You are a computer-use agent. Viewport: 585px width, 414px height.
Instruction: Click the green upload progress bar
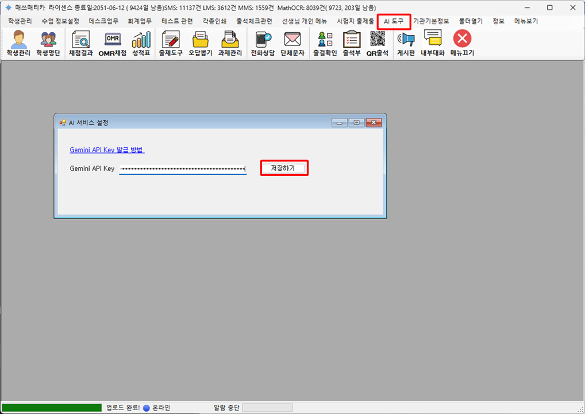(x=52, y=408)
